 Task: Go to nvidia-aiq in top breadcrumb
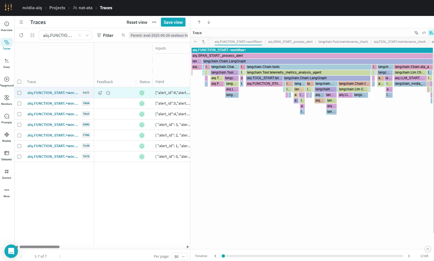32,8
